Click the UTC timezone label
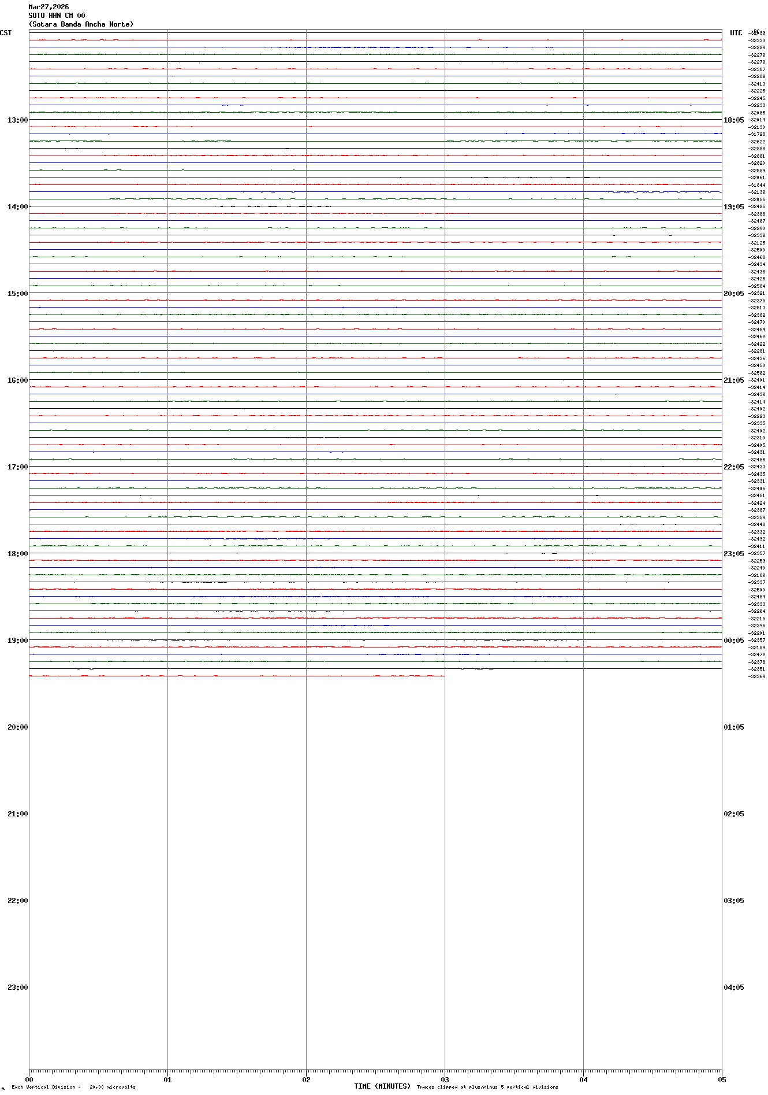Viewport: 768px width, 1095px height. point(736,33)
